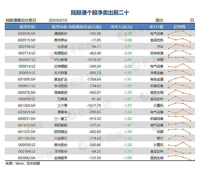Click the 频次 label

159,20
